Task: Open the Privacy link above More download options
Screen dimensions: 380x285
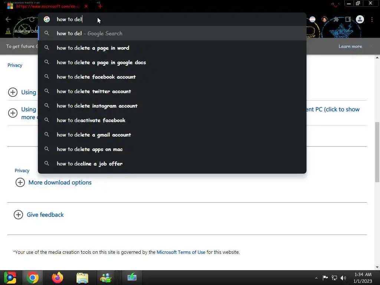Action: 22,171
